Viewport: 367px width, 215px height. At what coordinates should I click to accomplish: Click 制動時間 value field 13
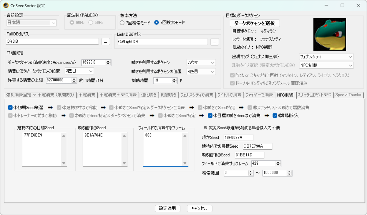tap(163, 81)
